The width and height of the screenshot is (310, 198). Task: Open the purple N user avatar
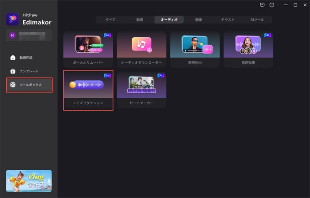tap(12, 35)
